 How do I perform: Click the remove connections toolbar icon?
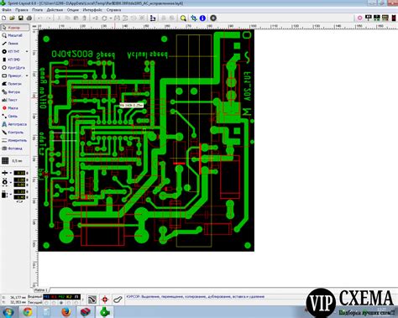pos(153,18)
